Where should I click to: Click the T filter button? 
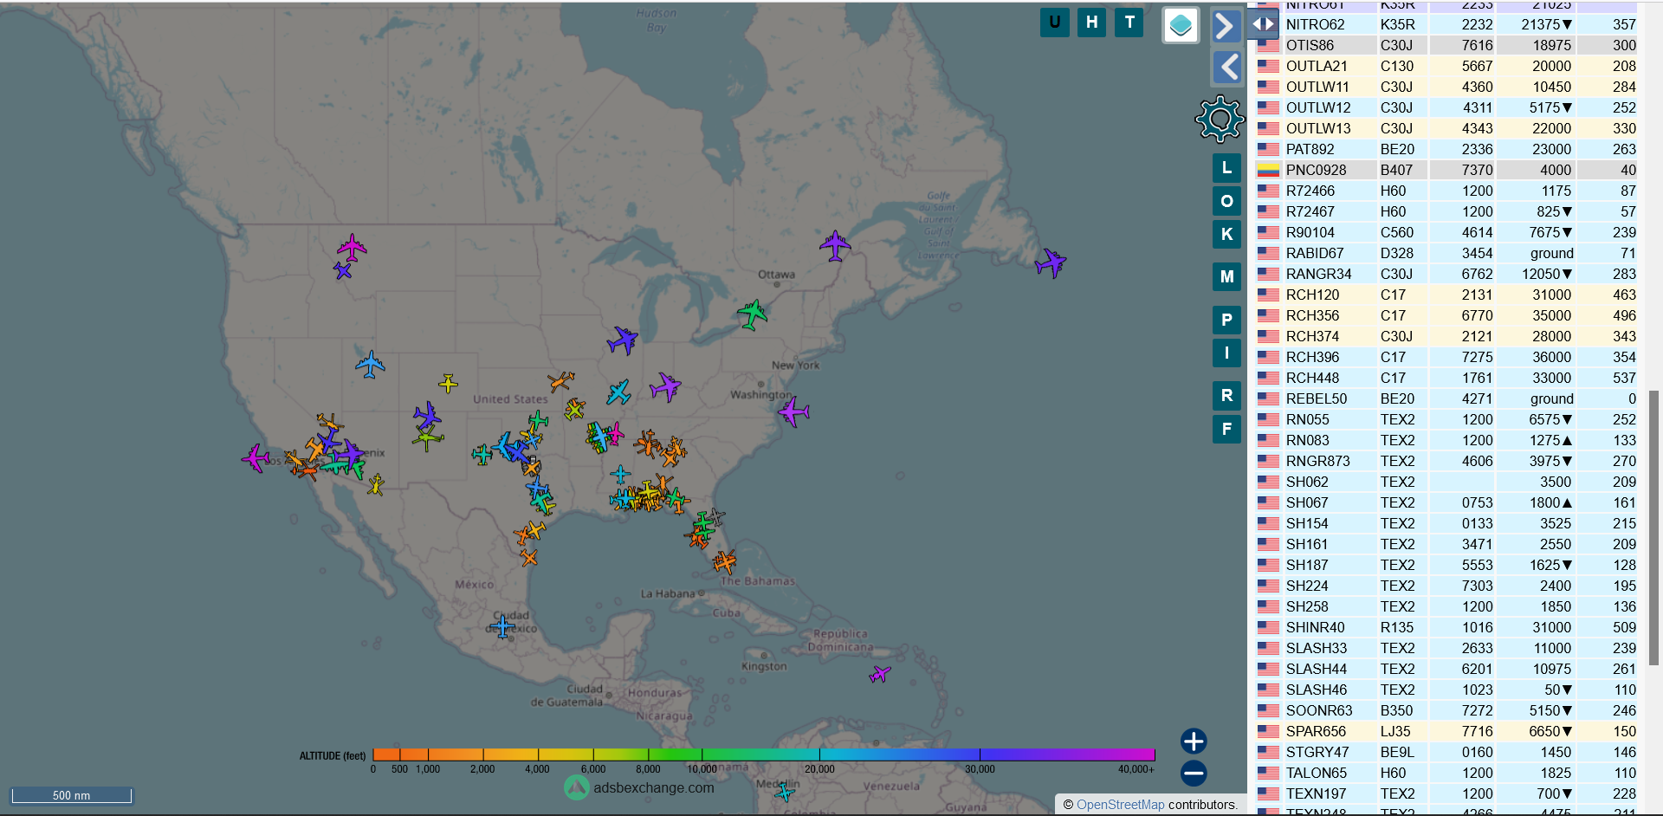(x=1129, y=23)
